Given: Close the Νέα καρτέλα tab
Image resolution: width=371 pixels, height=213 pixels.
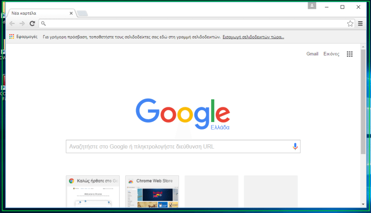Looking at the screenshot, I should (x=71, y=13).
